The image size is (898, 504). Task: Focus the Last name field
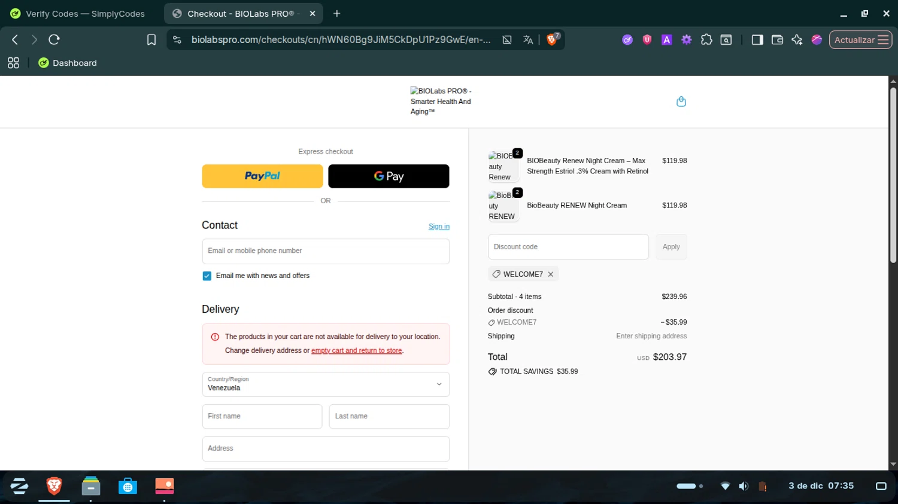tap(389, 417)
